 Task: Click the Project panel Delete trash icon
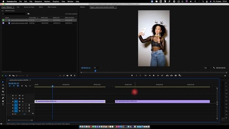75,76
